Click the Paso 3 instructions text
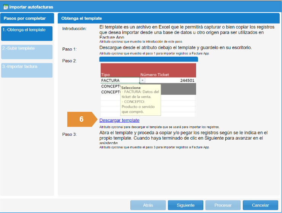Screen dimensions: 282x213 point(183,138)
